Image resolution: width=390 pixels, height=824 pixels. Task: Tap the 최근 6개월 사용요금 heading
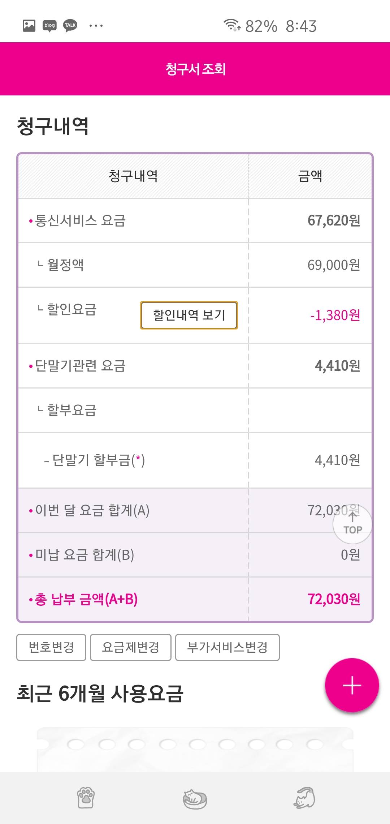click(x=100, y=693)
